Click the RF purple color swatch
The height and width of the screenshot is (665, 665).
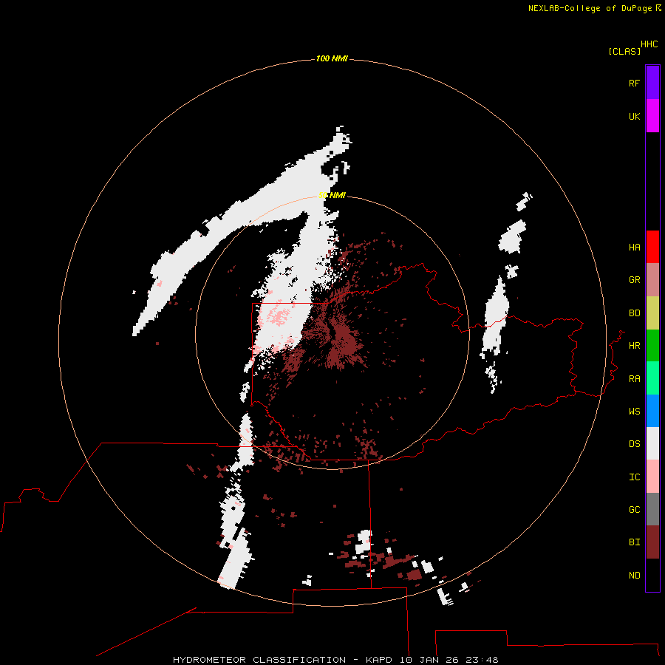652,83
